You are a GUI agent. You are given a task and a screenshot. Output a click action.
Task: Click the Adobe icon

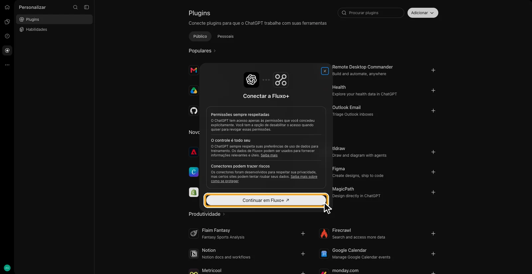194,152
